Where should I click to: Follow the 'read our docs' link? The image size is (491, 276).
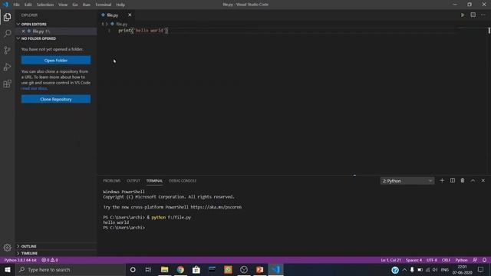pyautogui.click(x=35, y=88)
